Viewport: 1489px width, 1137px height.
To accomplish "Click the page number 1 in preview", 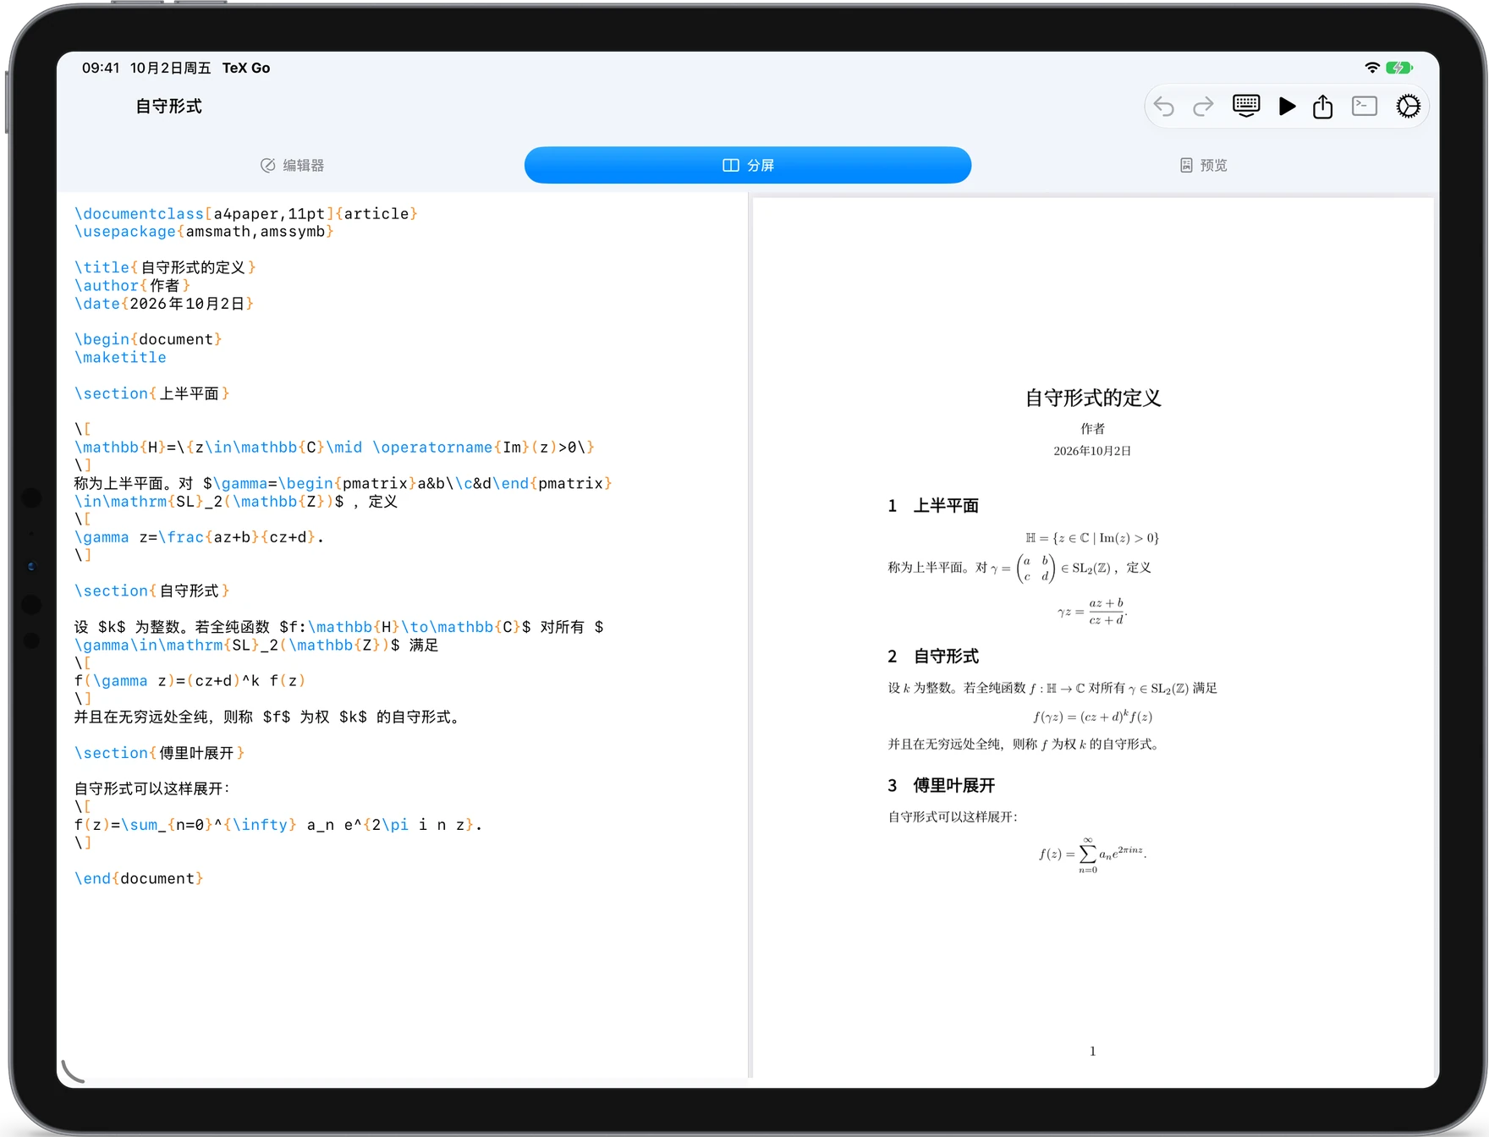I will pos(1093,1052).
